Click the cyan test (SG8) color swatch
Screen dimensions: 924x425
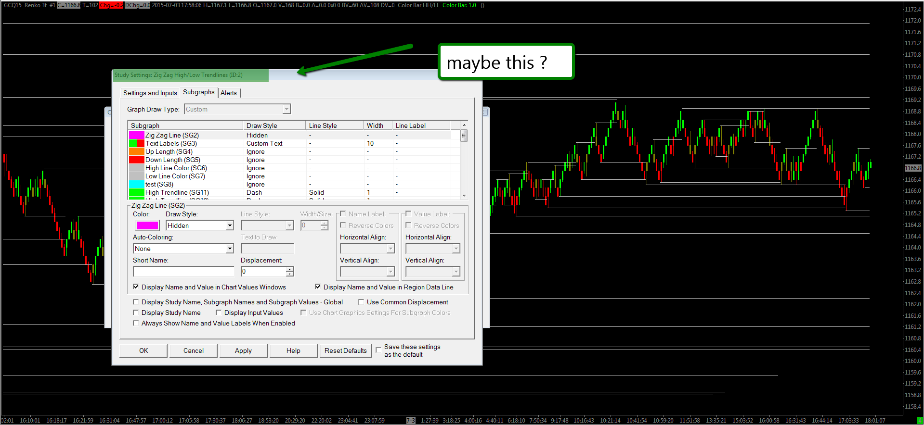137,184
